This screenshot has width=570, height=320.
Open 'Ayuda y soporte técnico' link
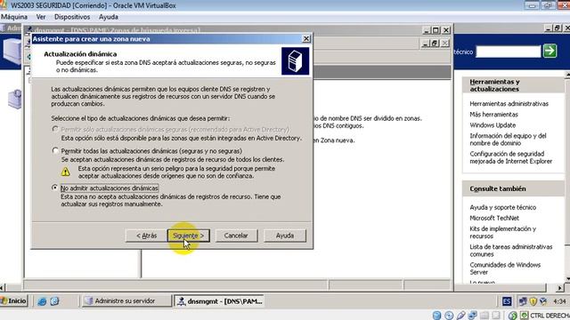coord(502,207)
